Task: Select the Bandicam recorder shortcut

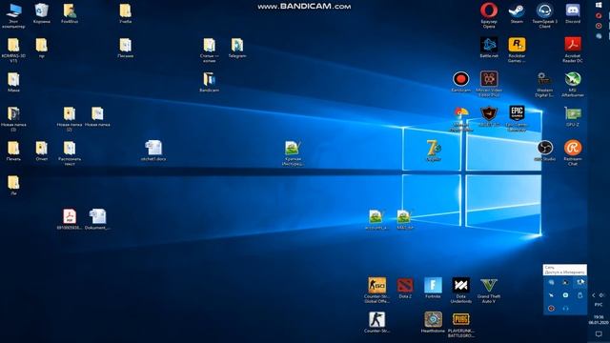Action: coord(460,82)
